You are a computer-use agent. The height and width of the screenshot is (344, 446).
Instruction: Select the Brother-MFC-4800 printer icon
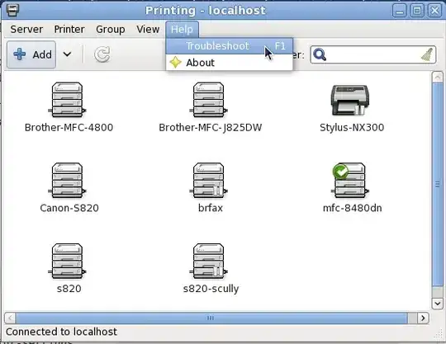point(67,100)
